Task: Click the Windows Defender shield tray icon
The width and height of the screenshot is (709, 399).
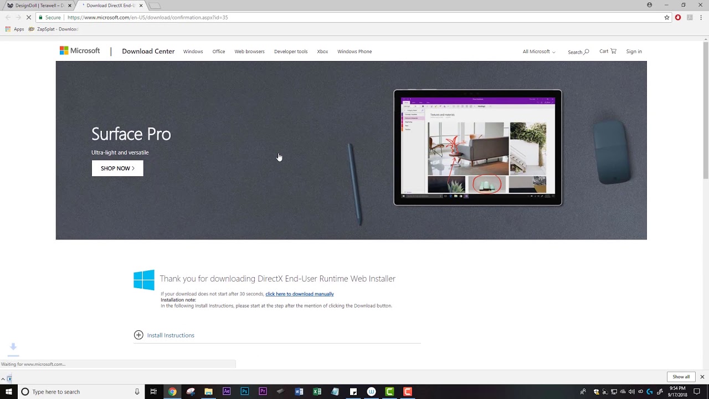Action: (x=597, y=392)
